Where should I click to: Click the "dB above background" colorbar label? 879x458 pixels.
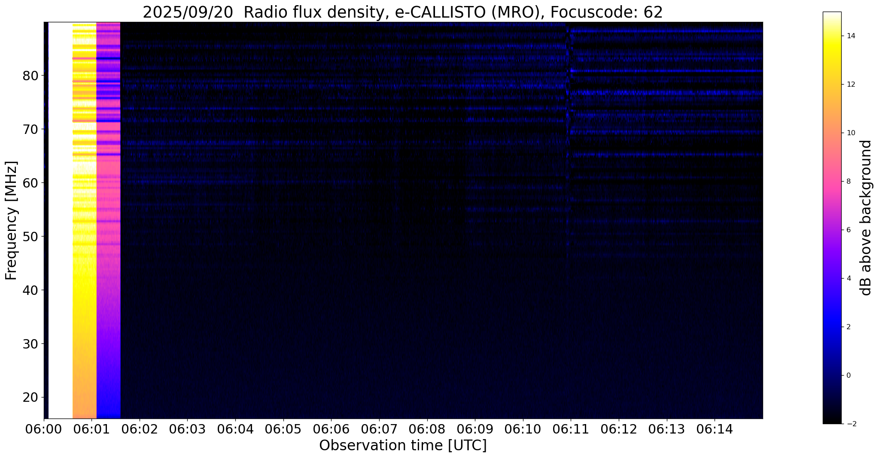pos(866,218)
